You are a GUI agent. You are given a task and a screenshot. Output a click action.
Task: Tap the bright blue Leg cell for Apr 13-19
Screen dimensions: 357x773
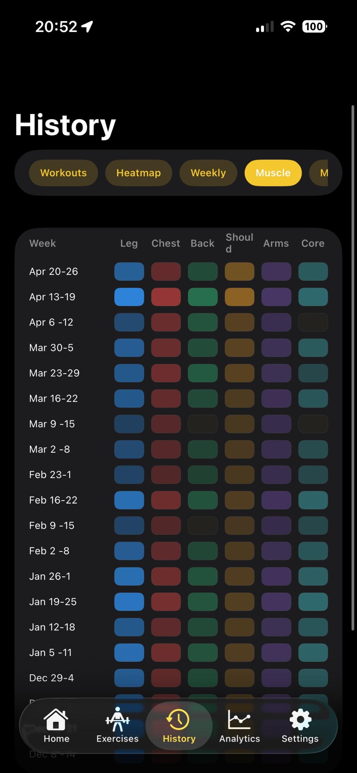point(129,297)
